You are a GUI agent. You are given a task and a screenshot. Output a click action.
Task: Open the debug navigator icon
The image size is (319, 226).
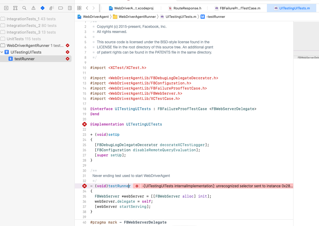click(52, 8)
